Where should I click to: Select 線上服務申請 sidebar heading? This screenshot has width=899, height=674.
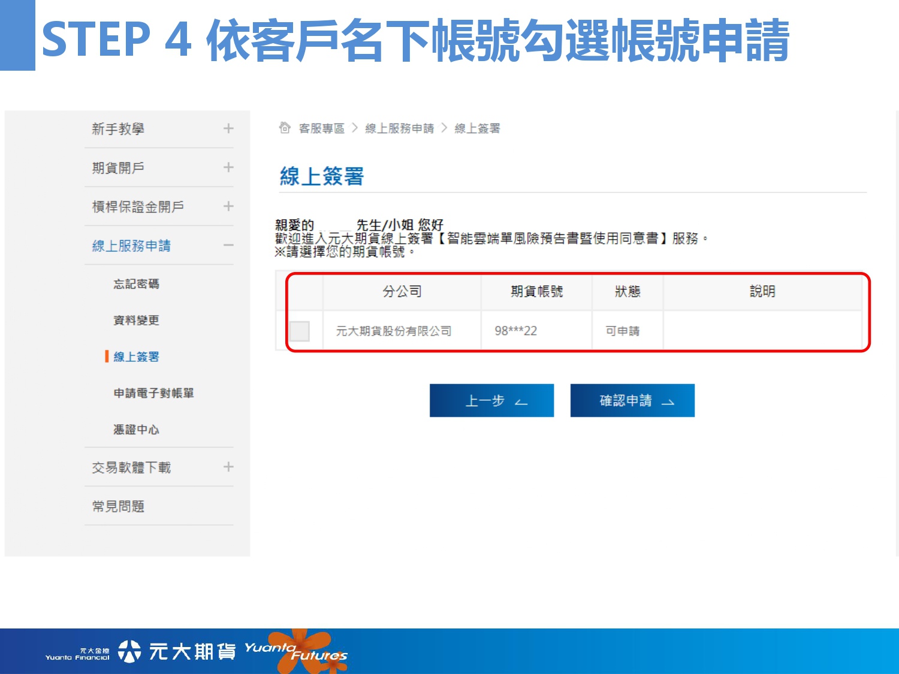click(131, 246)
